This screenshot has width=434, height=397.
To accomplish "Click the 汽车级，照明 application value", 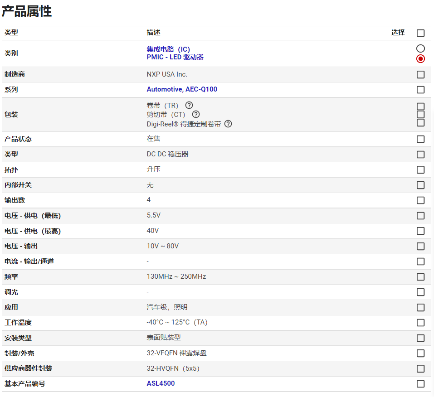I will 167,307.
